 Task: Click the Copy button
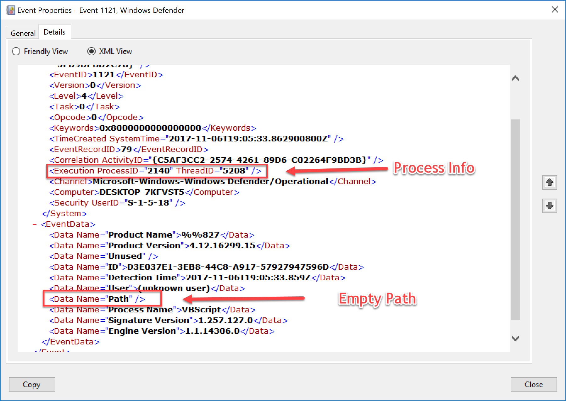32,384
